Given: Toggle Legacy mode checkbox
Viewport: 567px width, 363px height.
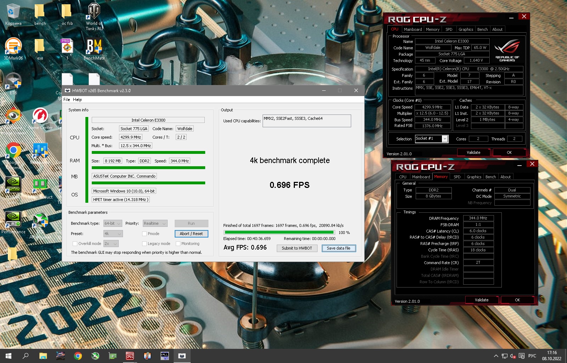Looking at the screenshot, I should pos(144,244).
